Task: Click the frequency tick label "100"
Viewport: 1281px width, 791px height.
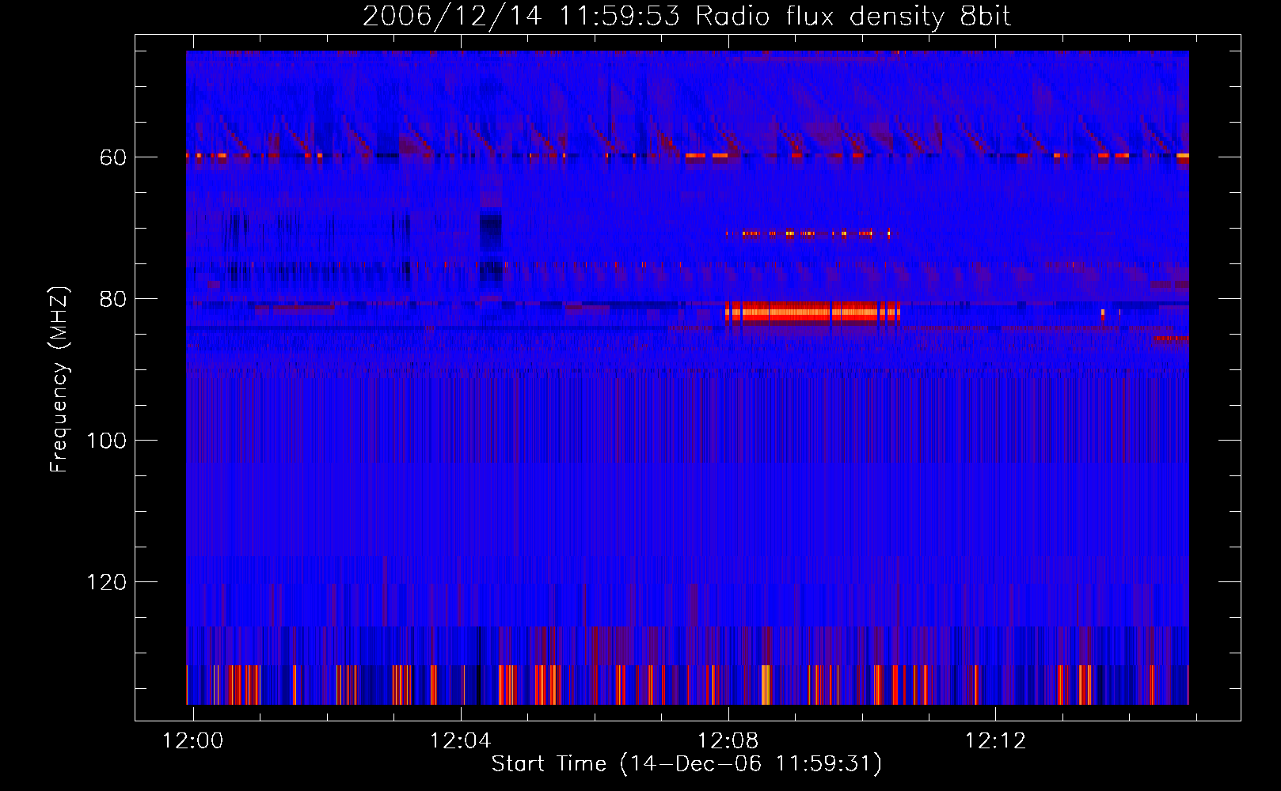Action: point(106,441)
